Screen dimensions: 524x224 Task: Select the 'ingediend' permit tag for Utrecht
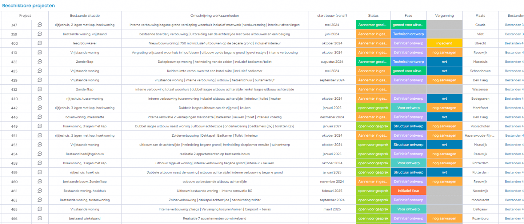point(444,43)
